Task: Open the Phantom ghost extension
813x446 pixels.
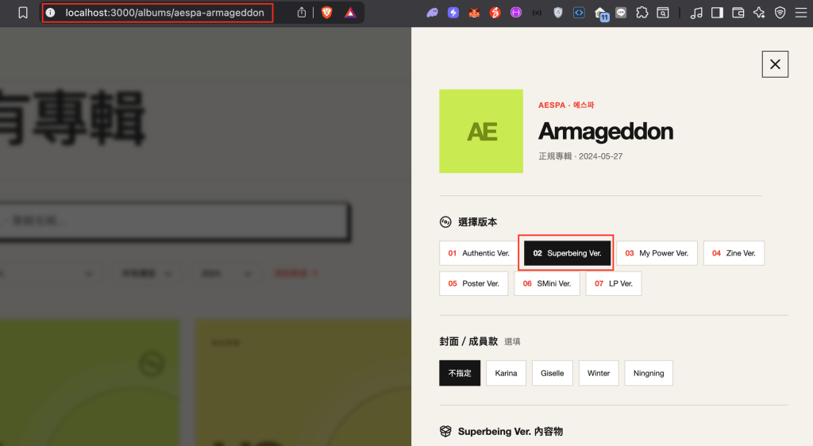Action: (433, 13)
